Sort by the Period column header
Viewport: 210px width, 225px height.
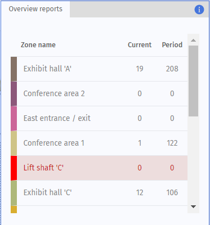172,45
